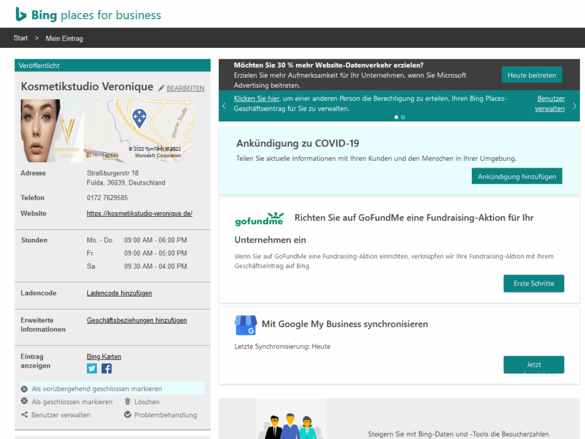Image resolution: width=585 pixels, height=439 pixels.
Task: Select Start in the breadcrumb bar
Action: point(21,38)
